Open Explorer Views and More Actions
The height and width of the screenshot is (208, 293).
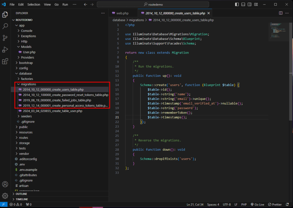point(103,13)
